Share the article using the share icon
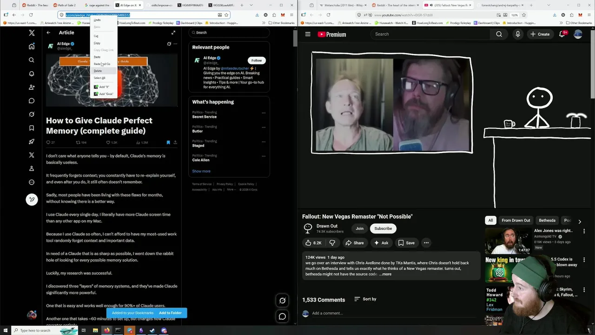 point(175,142)
